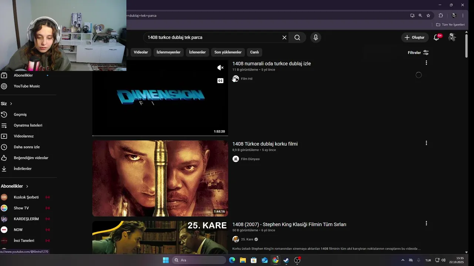Screen dimensions: 474x266
Task: Open more options for 1408 Türkçe dublaj korku
Action: point(426,143)
